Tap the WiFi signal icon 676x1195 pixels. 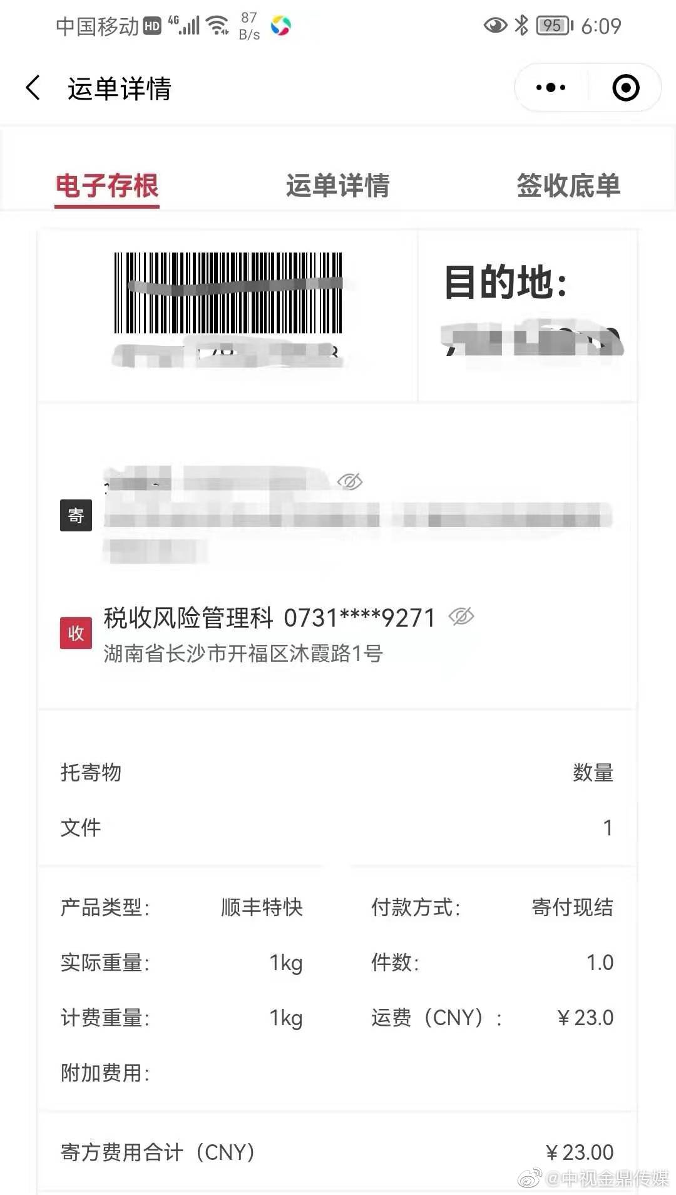coord(217,25)
